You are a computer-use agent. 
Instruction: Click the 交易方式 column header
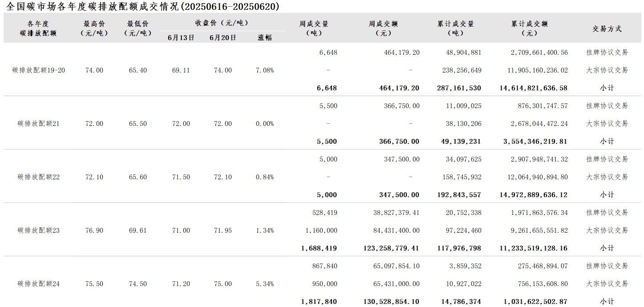tap(607, 28)
